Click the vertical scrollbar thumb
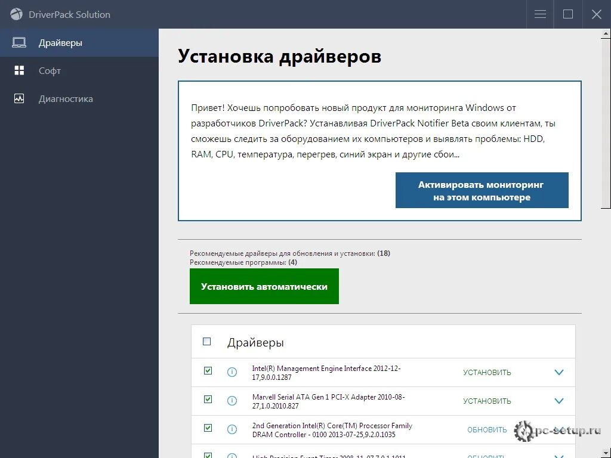The image size is (611, 458). coord(605,124)
